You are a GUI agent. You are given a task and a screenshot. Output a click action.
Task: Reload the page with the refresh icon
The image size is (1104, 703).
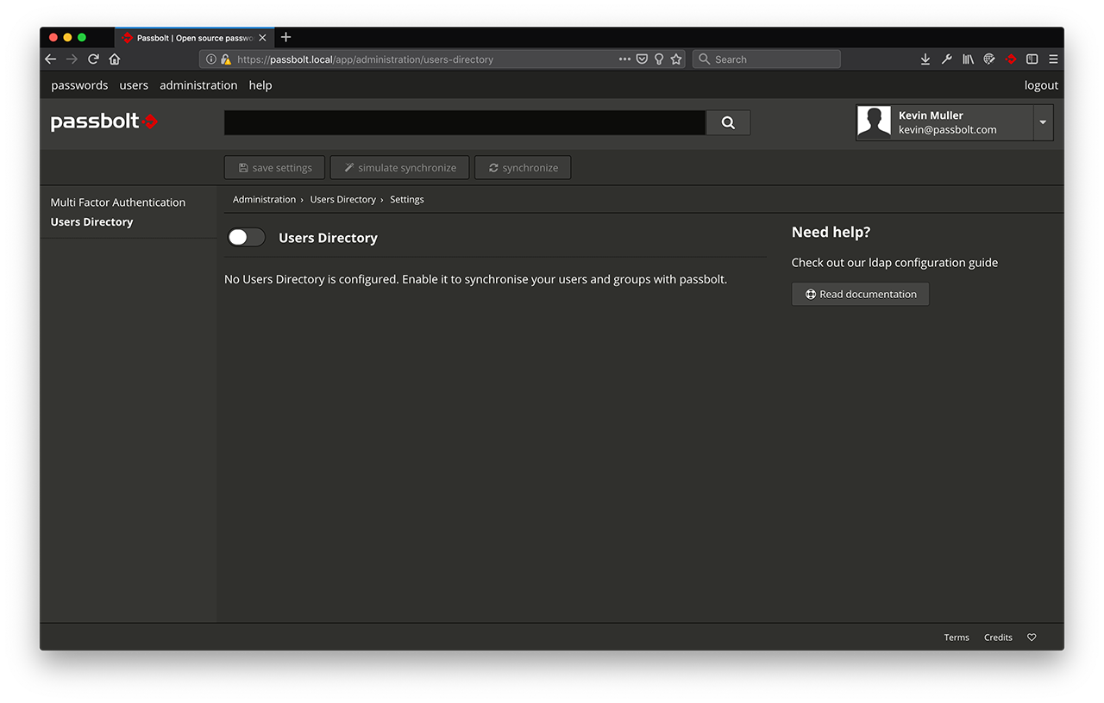tap(93, 59)
